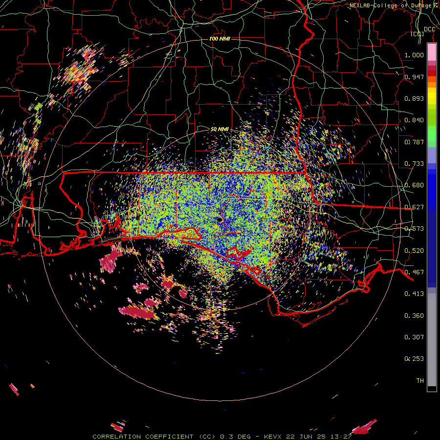The height and width of the screenshot is (440, 440).
Task: Click the TH threshold label on scale
Action: coord(420,381)
